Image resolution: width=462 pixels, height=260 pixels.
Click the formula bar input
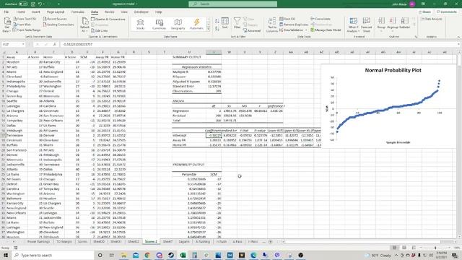[259, 44]
